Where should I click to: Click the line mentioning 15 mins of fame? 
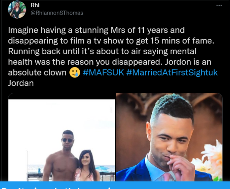[111, 40]
